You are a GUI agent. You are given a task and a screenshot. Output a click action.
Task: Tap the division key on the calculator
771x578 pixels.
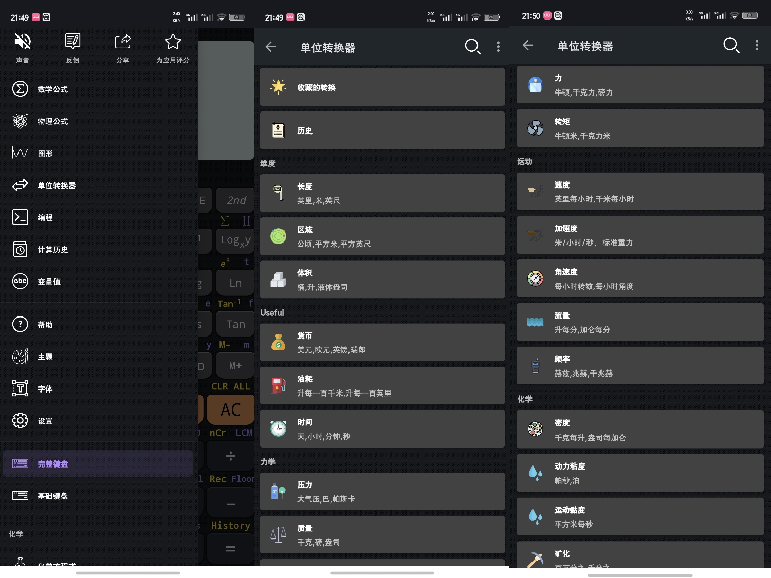pos(231,456)
